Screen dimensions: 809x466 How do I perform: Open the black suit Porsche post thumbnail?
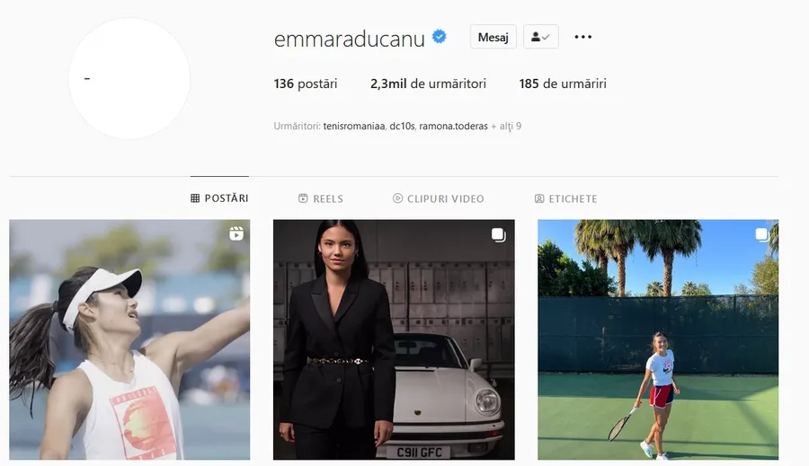tap(394, 339)
